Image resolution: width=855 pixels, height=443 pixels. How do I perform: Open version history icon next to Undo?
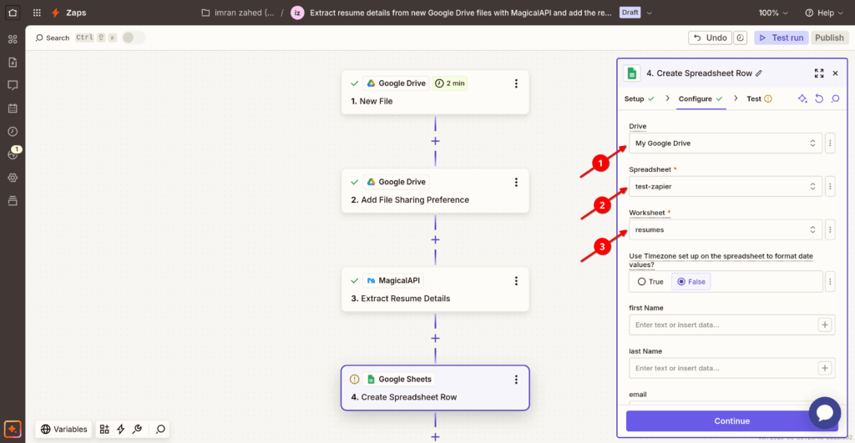740,38
